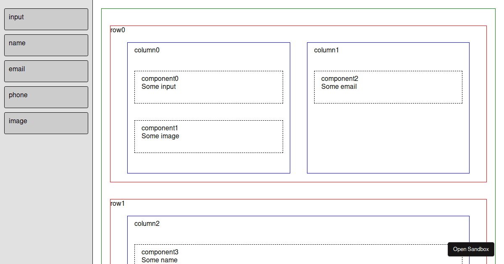Image resolution: width=504 pixels, height=264 pixels.
Task: Select the image element in the sidebar
Action: tap(46, 123)
